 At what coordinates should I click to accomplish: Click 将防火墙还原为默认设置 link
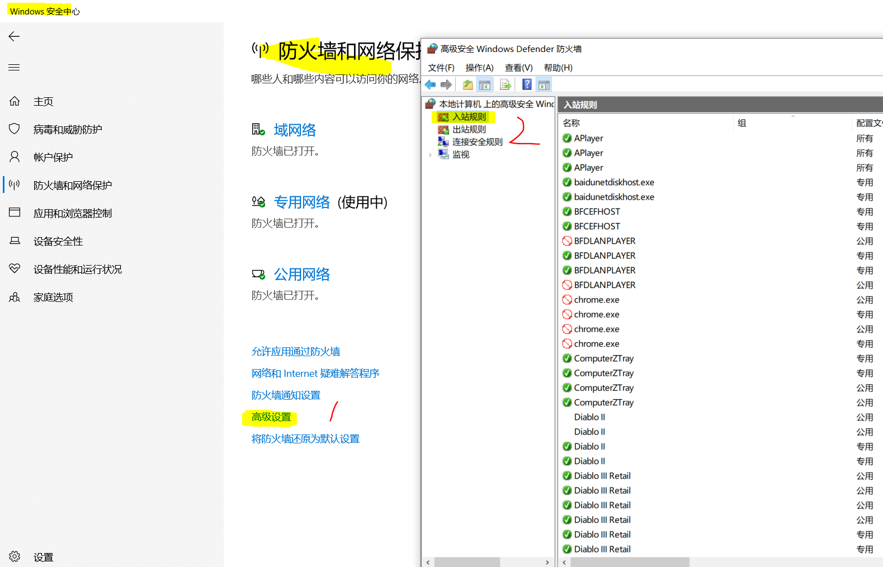coord(305,438)
